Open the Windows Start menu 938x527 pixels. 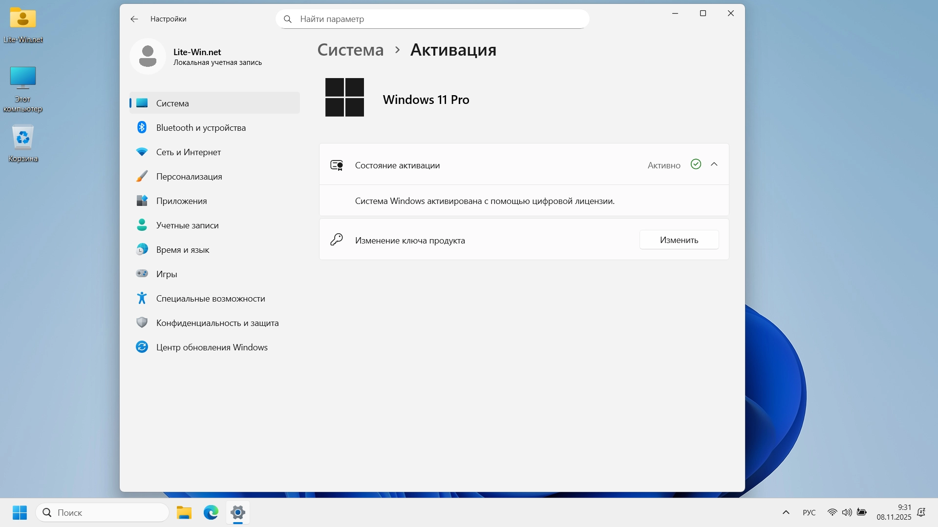point(20,512)
